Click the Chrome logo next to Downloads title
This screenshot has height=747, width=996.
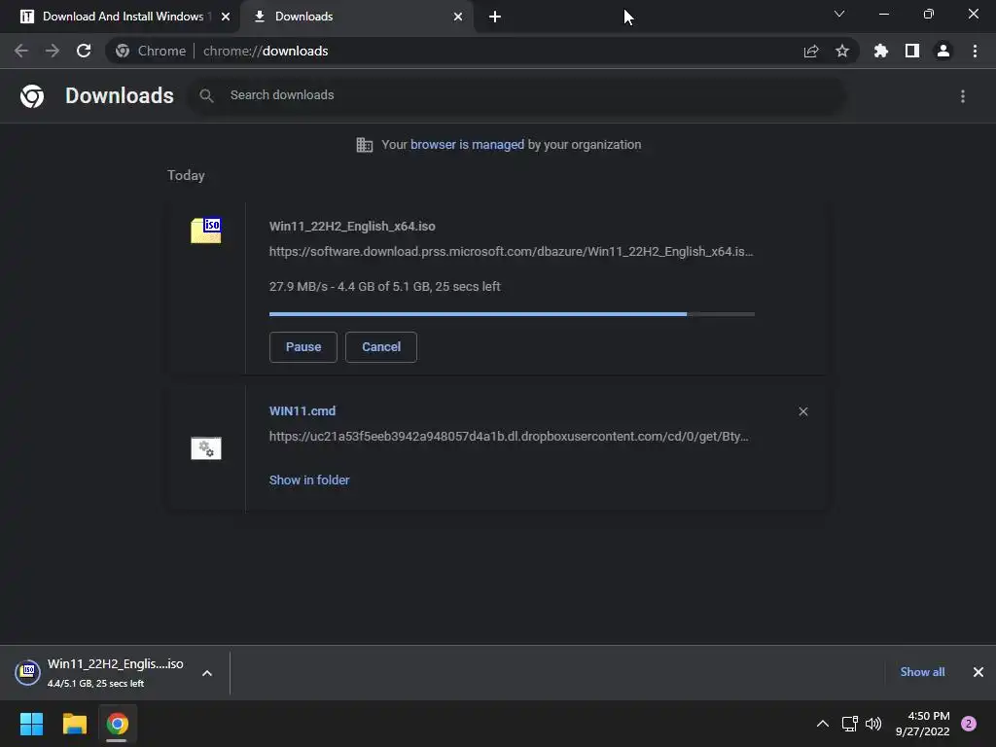[x=32, y=96]
